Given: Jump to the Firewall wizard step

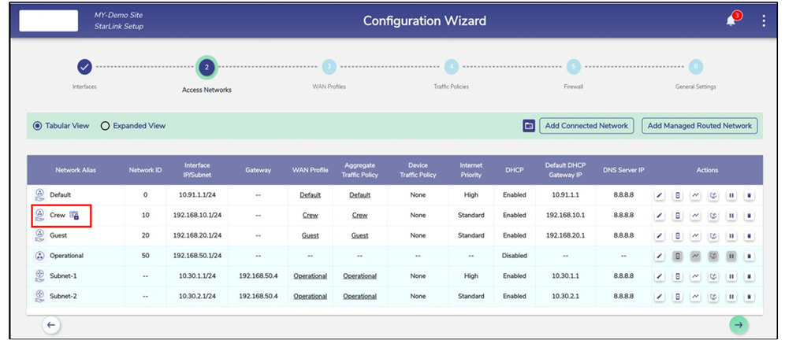Looking at the screenshot, I should pos(573,68).
